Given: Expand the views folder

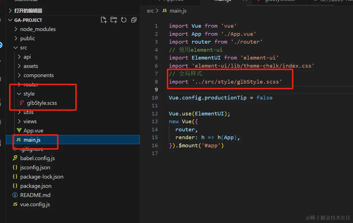Looking at the screenshot, I should (19, 121).
